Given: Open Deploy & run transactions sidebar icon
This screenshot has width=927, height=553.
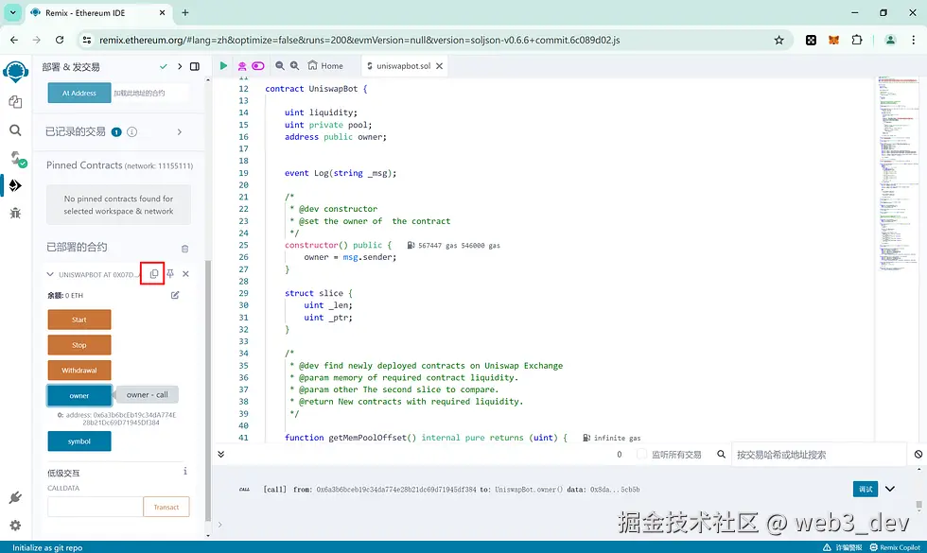Looking at the screenshot, I should click(15, 185).
